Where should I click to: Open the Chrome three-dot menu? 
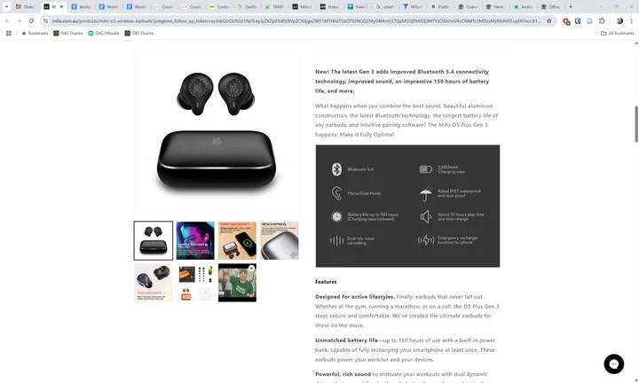[631, 20]
